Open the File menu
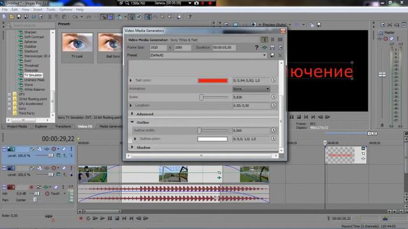This screenshot has width=408, height=229. coord(4,10)
